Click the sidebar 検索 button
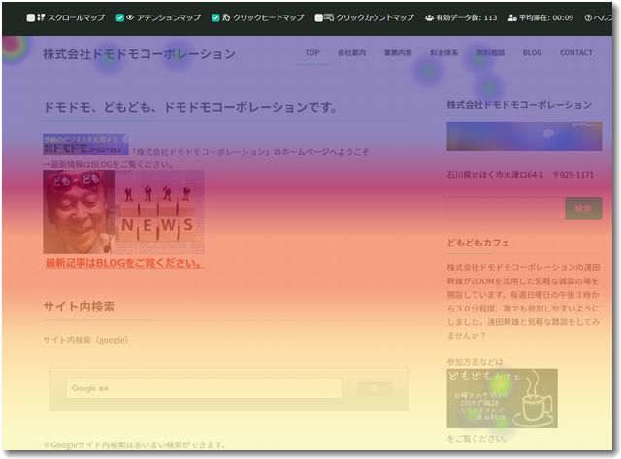This screenshot has height=459, width=621. pos(583,209)
